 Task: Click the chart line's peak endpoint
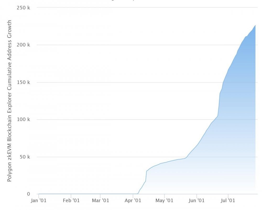[255, 25]
